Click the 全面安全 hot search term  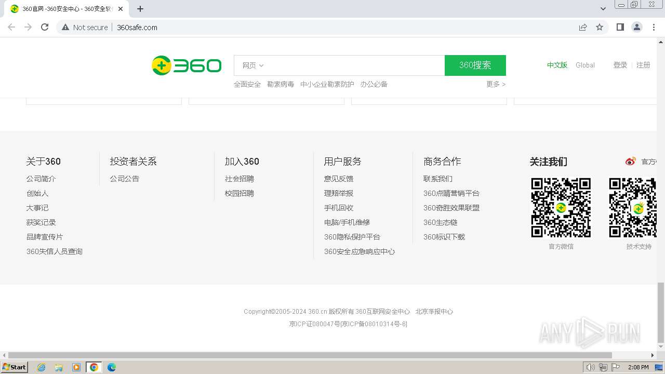247,84
